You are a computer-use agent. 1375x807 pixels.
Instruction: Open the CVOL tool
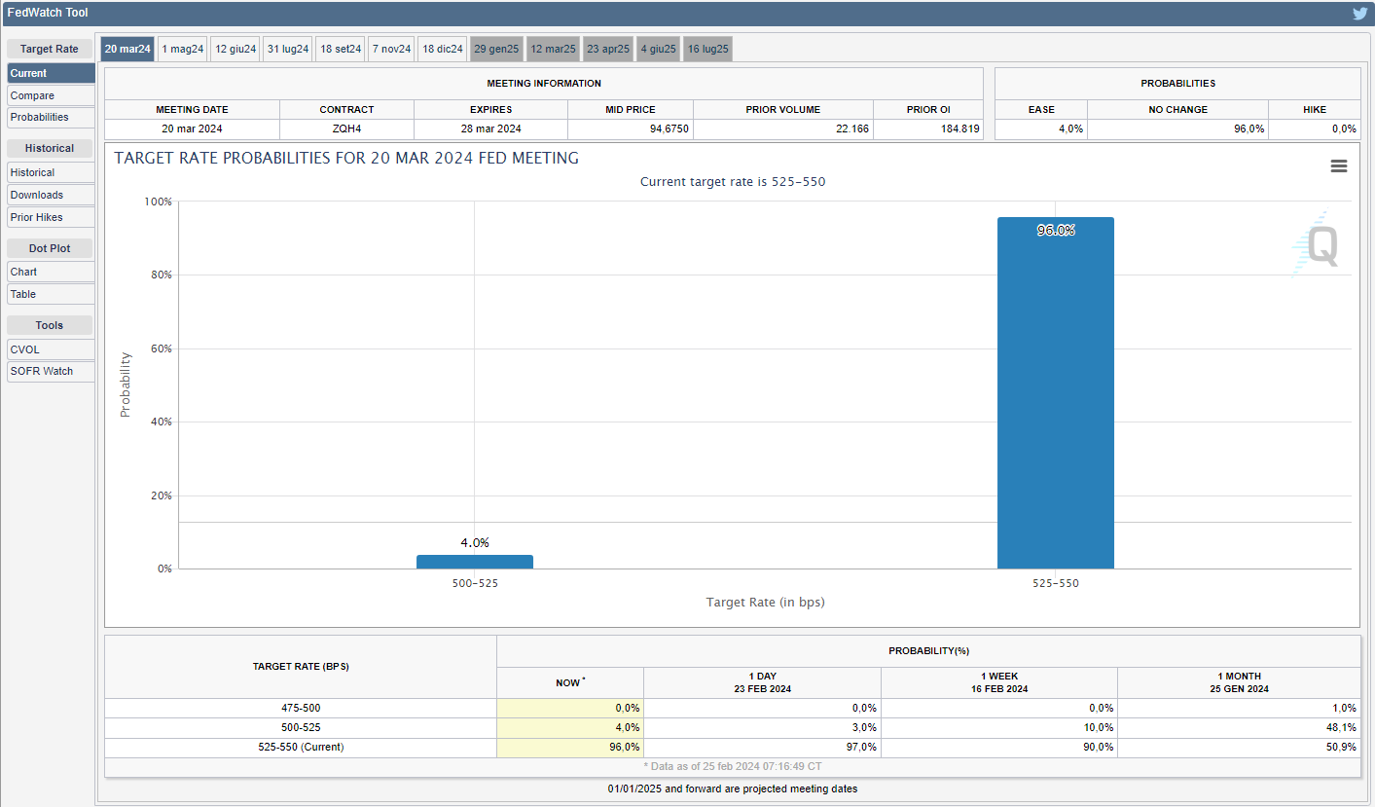click(x=51, y=349)
